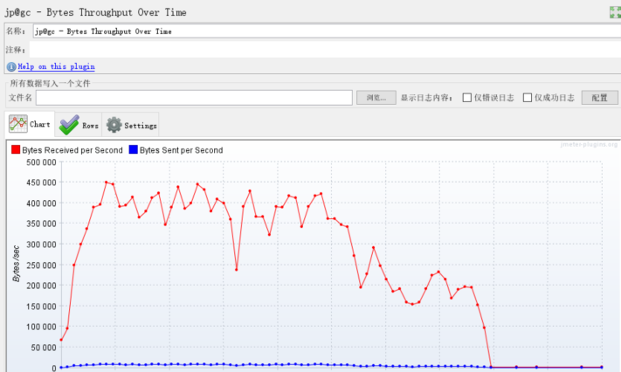Screen dimensions: 621x372
Task: Click the 450 000 axis label
Action: (41, 183)
